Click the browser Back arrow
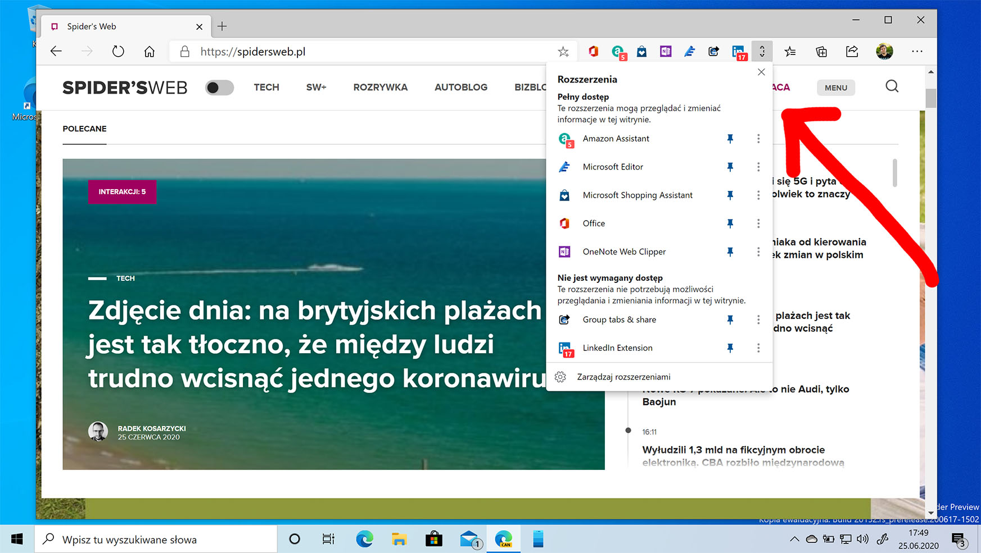This screenshot has width=981, height=553. [x=56, y=52]
